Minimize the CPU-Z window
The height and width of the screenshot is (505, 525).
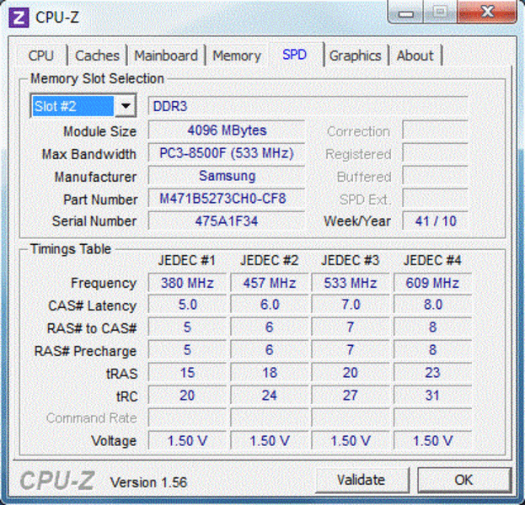point(406,13)
